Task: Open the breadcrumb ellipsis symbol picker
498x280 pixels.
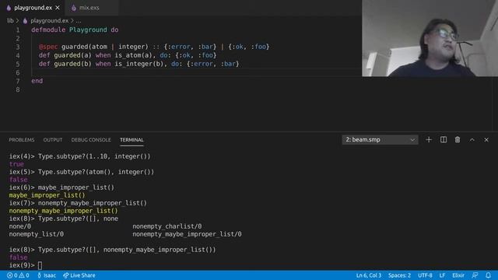Action: click(79, 21)
